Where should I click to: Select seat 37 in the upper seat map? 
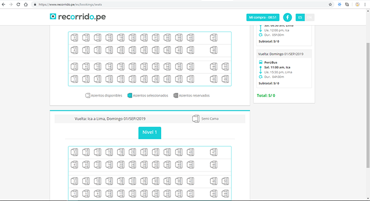coord(179,79)
